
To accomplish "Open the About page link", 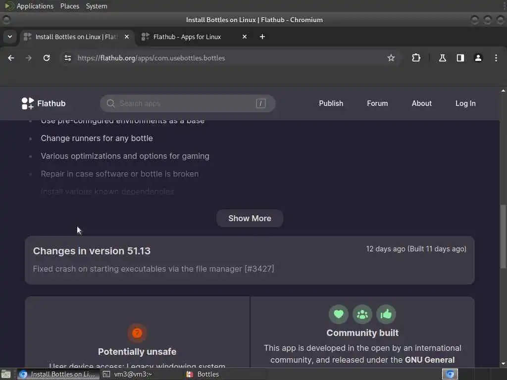I will point(421,103).
